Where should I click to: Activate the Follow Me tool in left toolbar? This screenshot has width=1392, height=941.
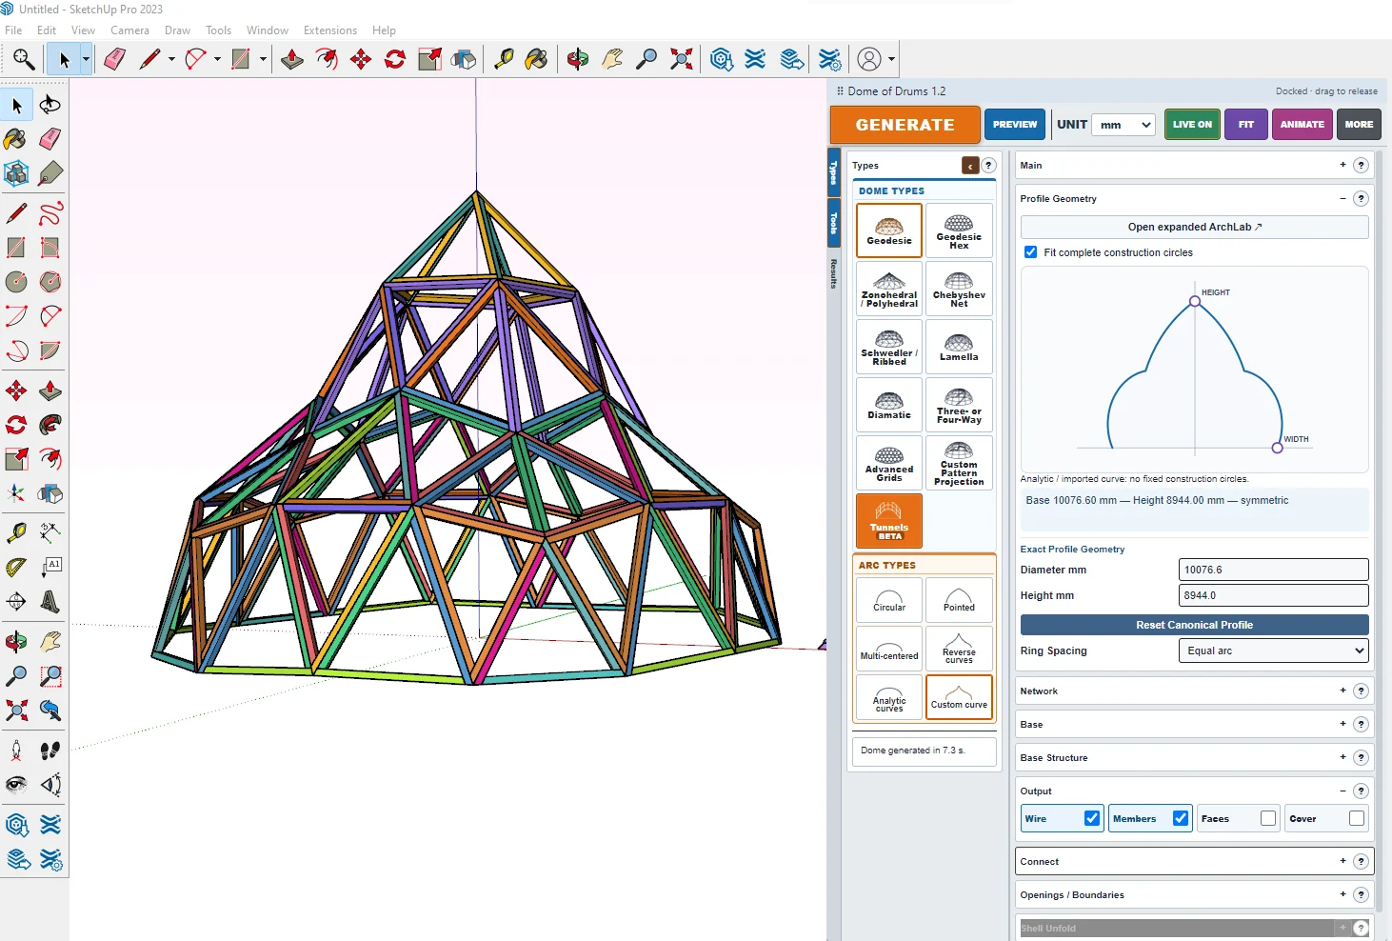click(x=50, y=425)
